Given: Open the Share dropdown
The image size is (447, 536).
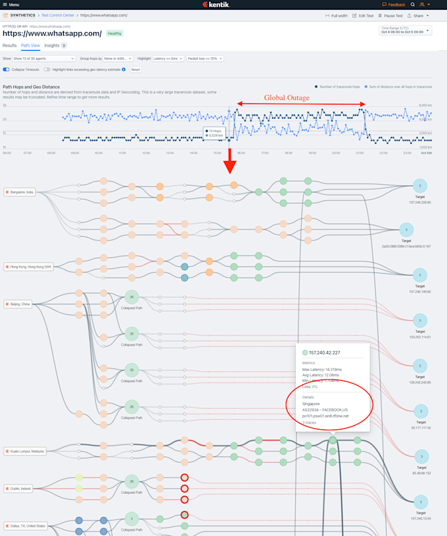Looking at the screenshot, I should (x=418, y=16).
